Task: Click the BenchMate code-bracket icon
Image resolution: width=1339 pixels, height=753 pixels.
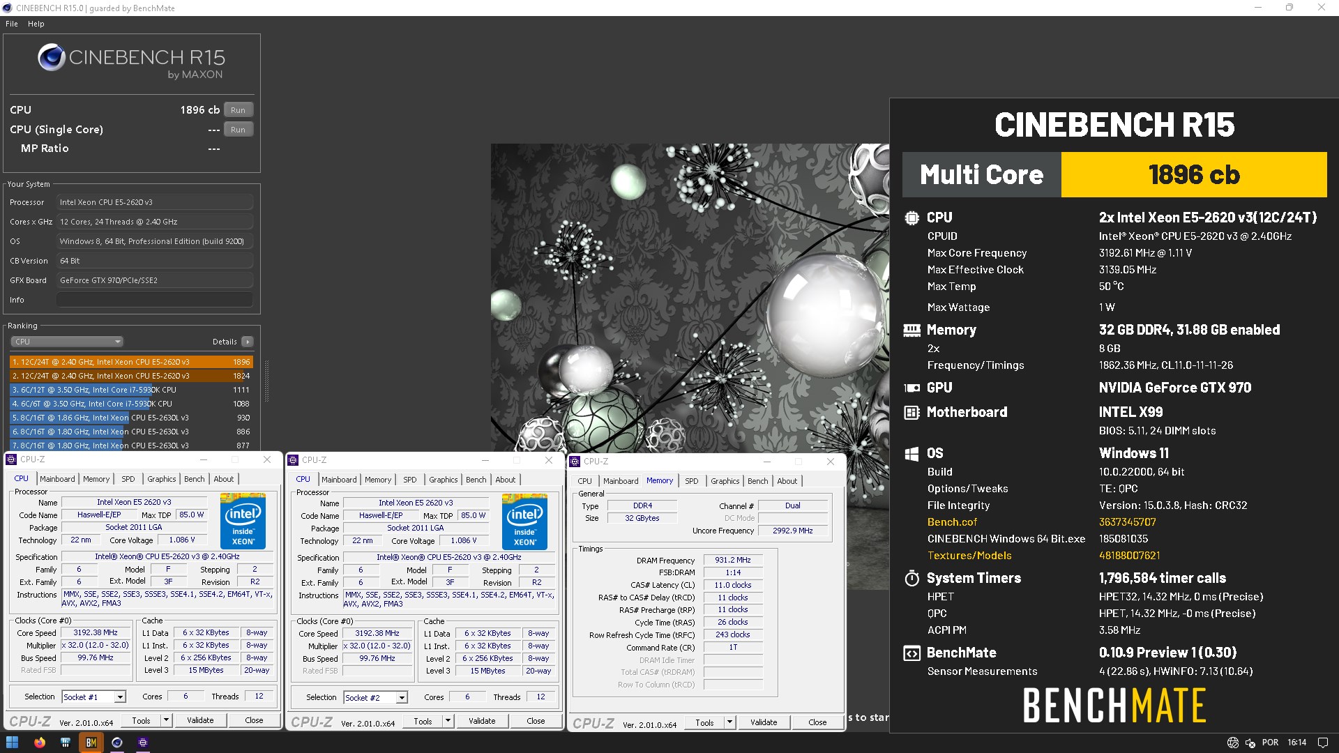Action: (x=911, y=653)
